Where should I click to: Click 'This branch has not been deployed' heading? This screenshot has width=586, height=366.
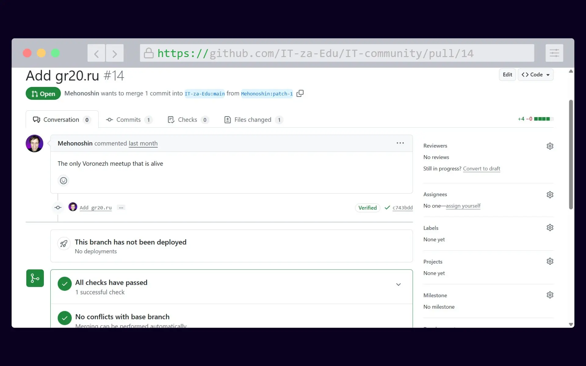131,242
